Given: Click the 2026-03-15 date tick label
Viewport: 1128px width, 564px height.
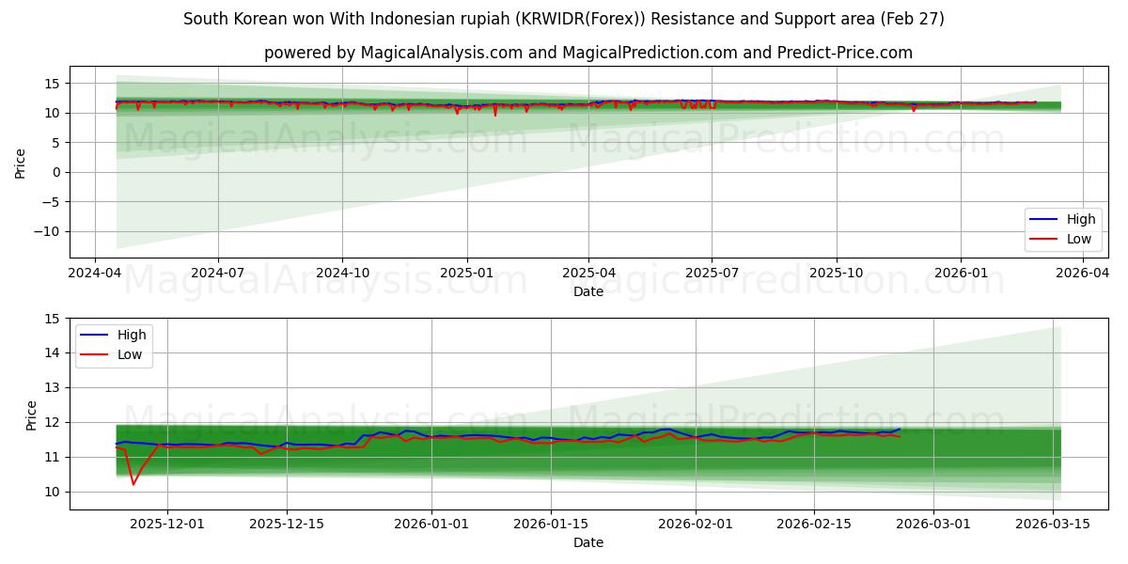Looking at the screenshot, I should pos(1054,523).
